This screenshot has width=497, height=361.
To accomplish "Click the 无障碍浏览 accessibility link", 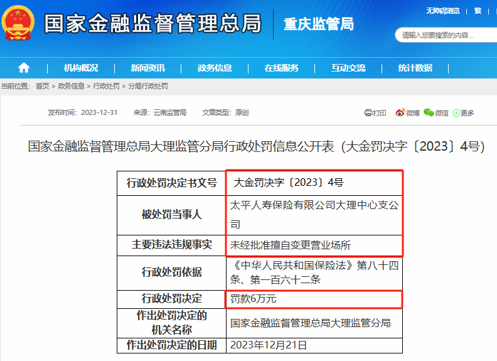I will (442, 11).
